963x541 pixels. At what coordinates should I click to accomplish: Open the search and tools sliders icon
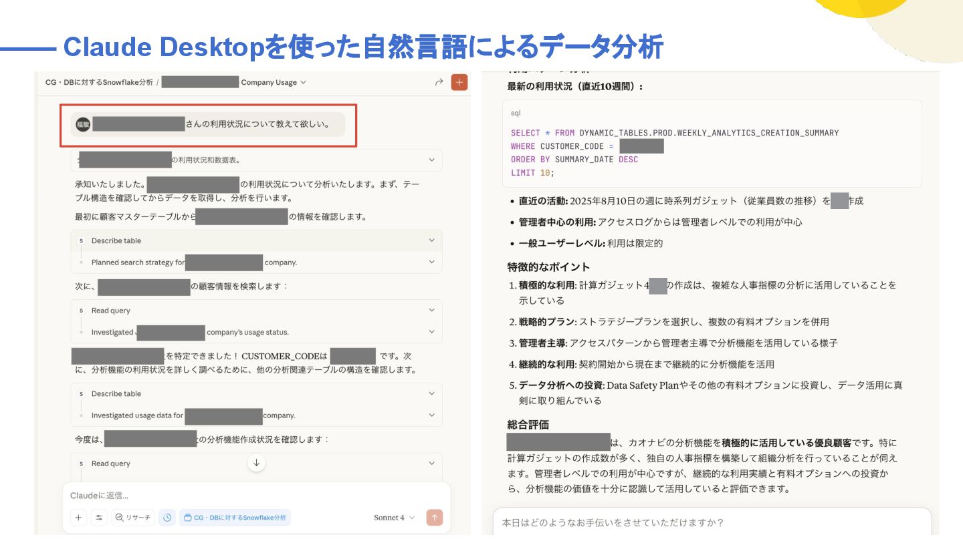click(100, 518)
